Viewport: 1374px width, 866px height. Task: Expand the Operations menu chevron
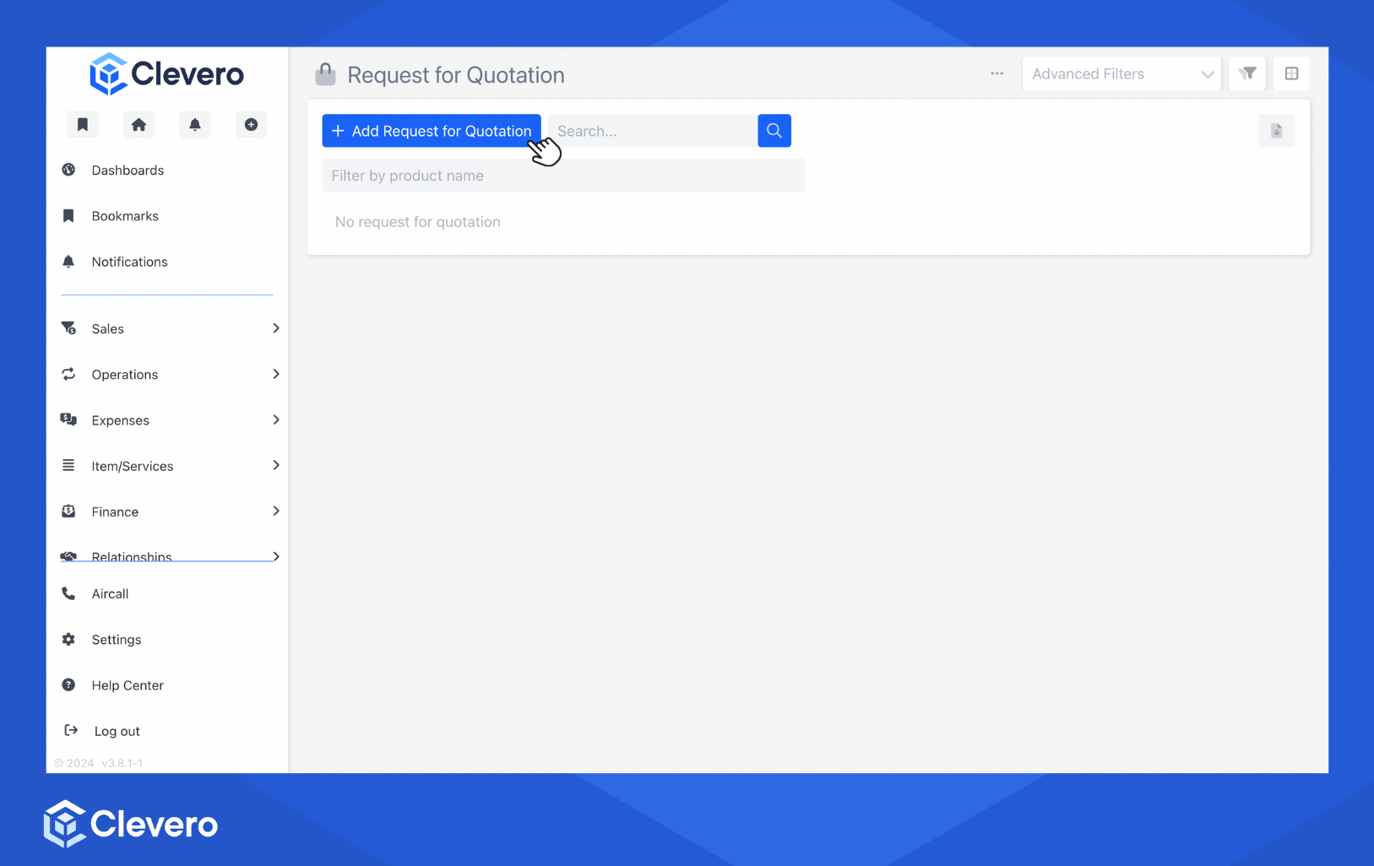click(276, 374)
